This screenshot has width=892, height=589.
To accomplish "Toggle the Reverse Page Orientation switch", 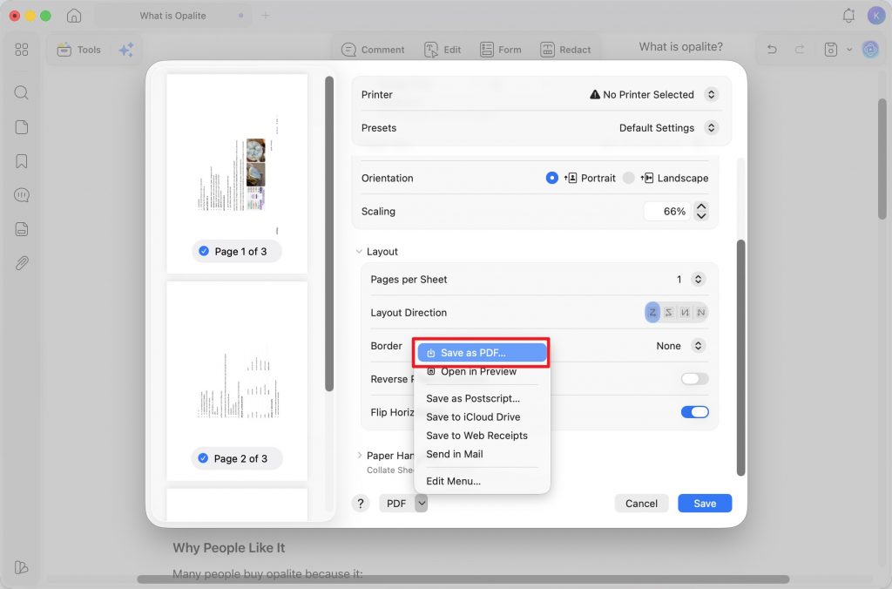I will click(694, 378).
